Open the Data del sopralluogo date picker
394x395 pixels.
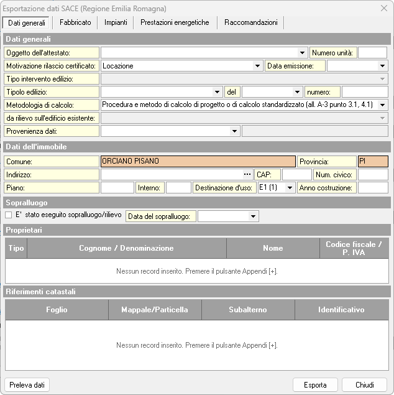click(x=253, y=216)
